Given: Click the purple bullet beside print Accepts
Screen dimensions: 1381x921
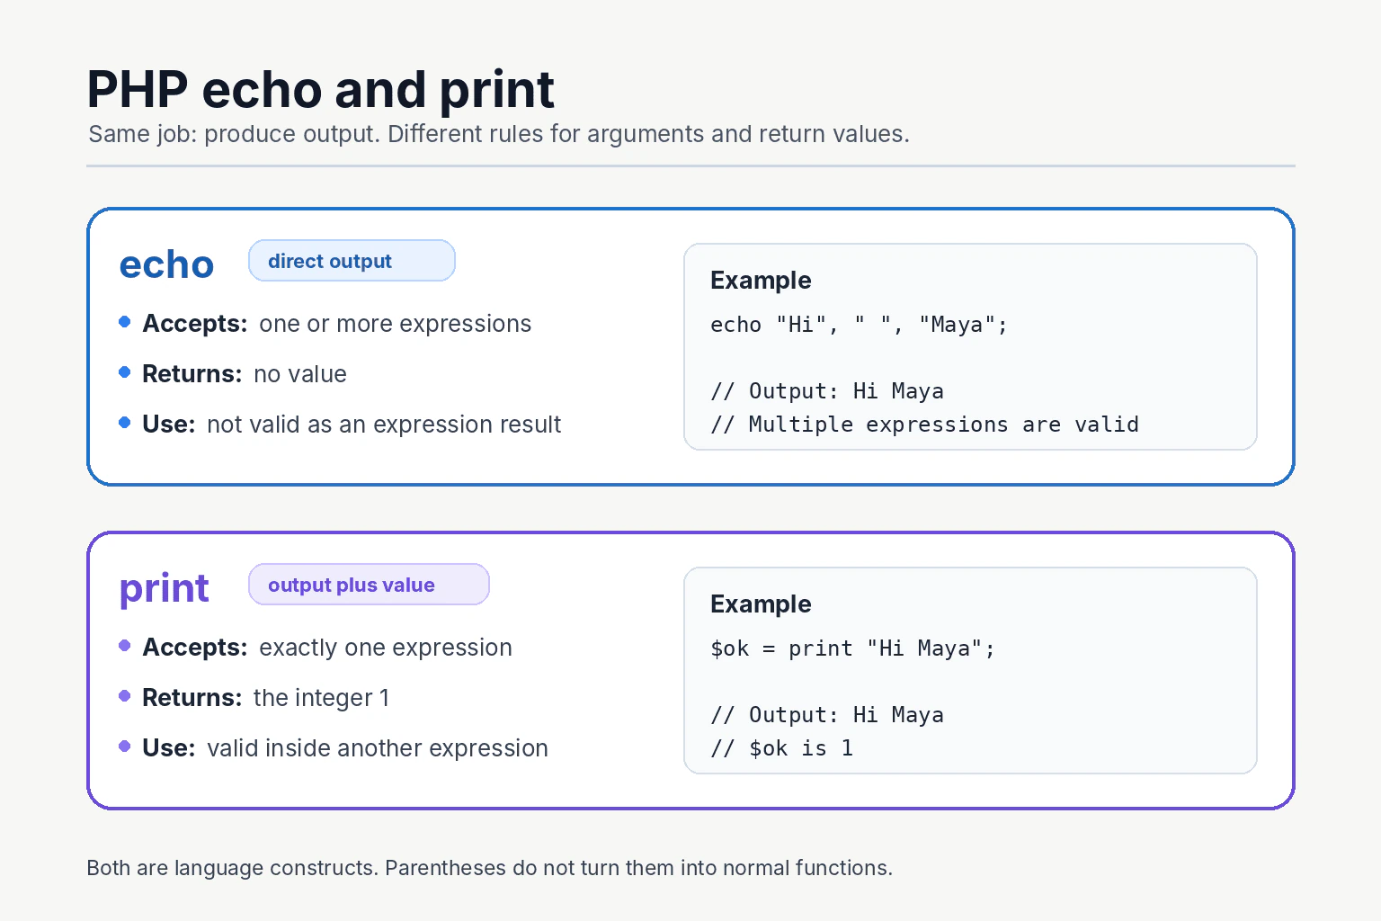Looking at the screenshot, I should click(x=125, y=646).
